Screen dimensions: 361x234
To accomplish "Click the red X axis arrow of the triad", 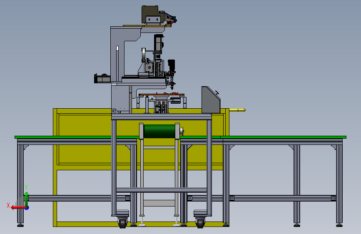I will point(18,208).
